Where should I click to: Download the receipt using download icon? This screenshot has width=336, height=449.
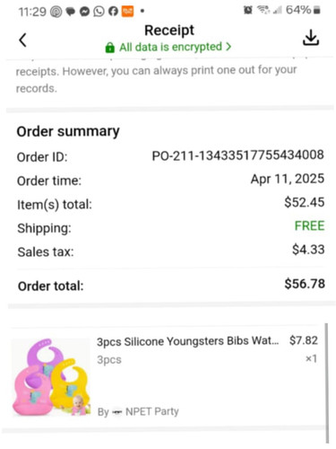pos(311,38)
